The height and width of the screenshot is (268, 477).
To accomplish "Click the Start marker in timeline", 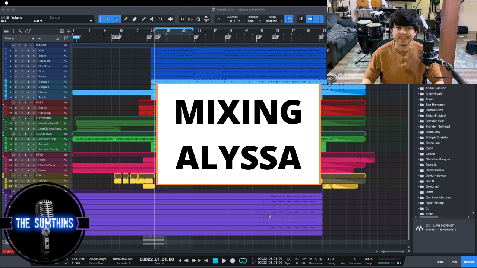I will coord(76,37).
